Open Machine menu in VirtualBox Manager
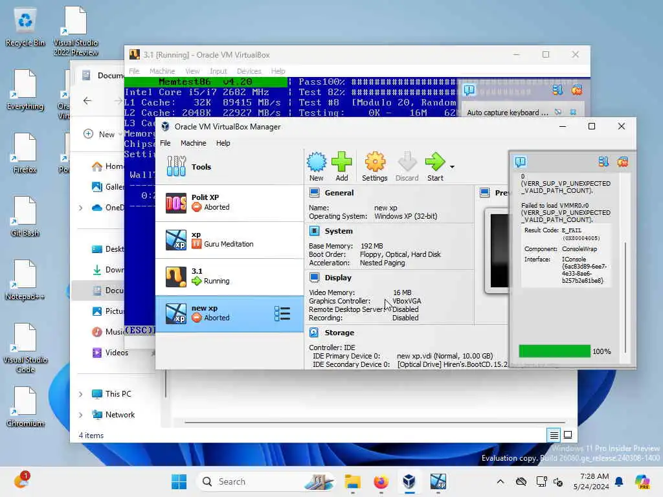The height and width of the screenshot is (497, 663). (x=193, y=143)
